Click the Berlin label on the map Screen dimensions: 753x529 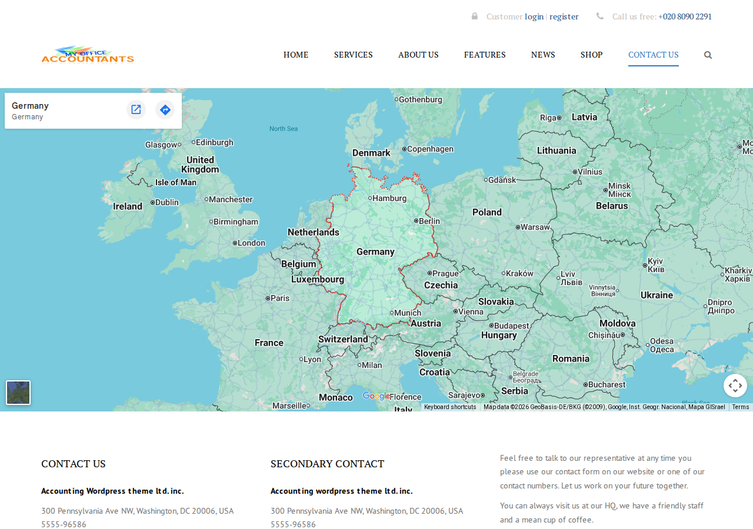point(429,221)
